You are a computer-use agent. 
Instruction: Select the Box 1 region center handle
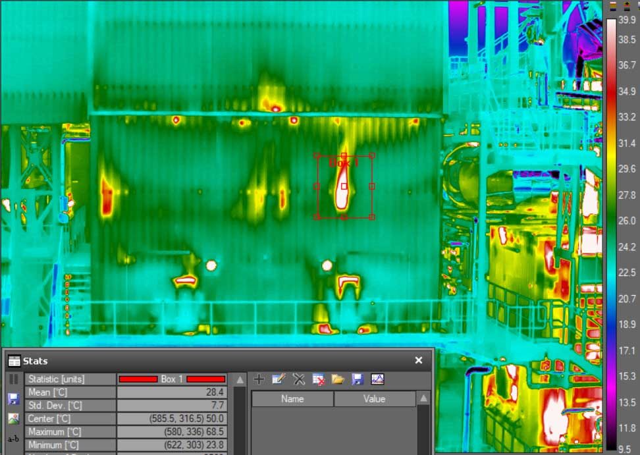tap(344, 186)
